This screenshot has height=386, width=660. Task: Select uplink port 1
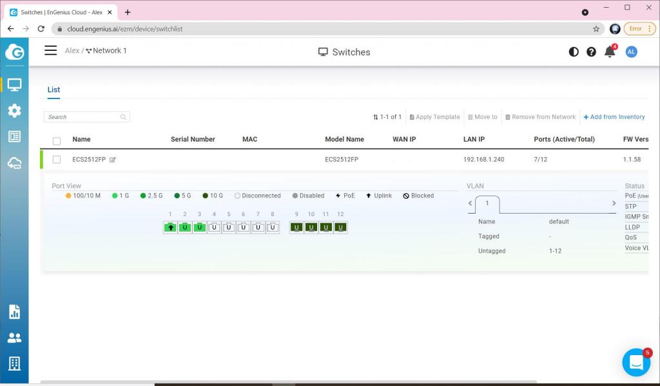170,227
